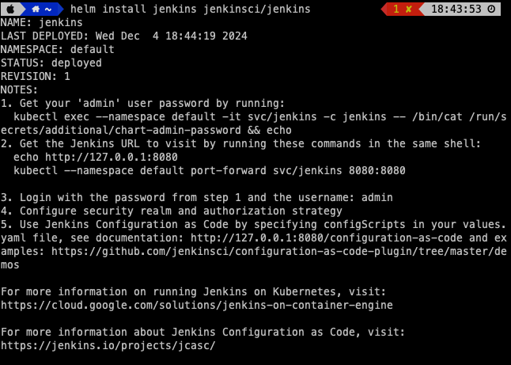Click step 1 Get your 'admin' password text

click(x=142, y=104)
